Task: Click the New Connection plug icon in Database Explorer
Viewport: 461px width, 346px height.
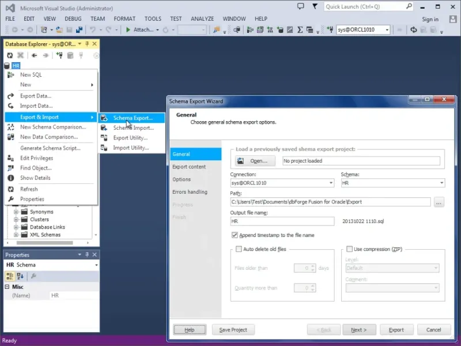Action: tap(59, 55)
